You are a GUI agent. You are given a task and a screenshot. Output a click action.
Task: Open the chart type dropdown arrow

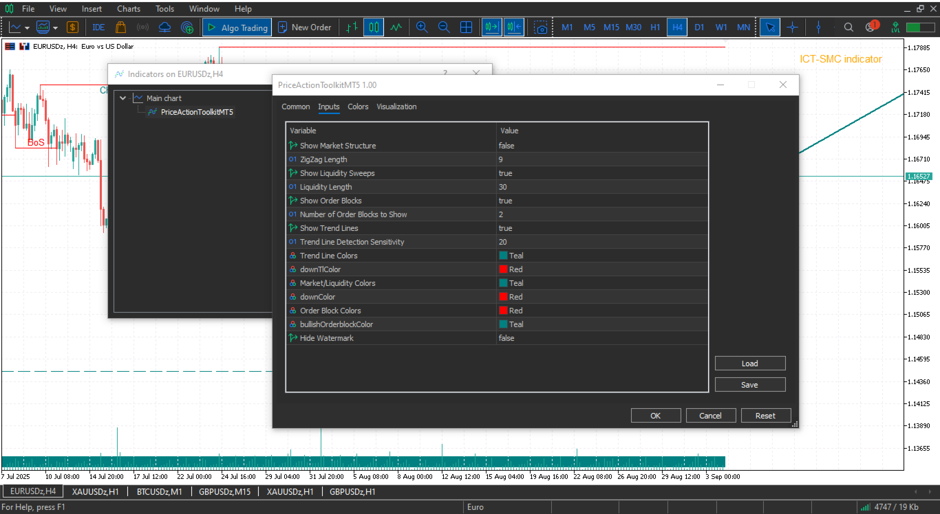pos(27,27)
